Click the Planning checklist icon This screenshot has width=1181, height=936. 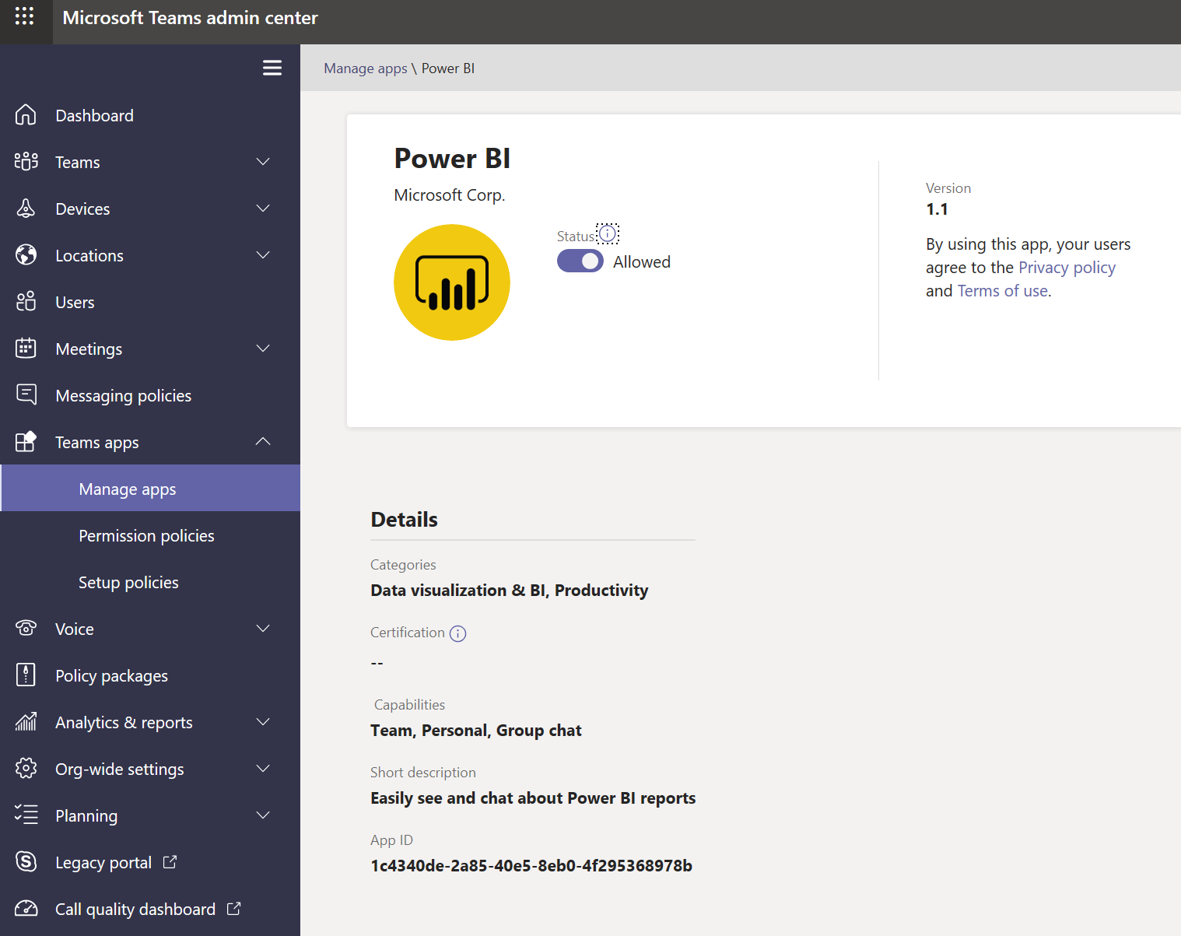tap(26, 815)
